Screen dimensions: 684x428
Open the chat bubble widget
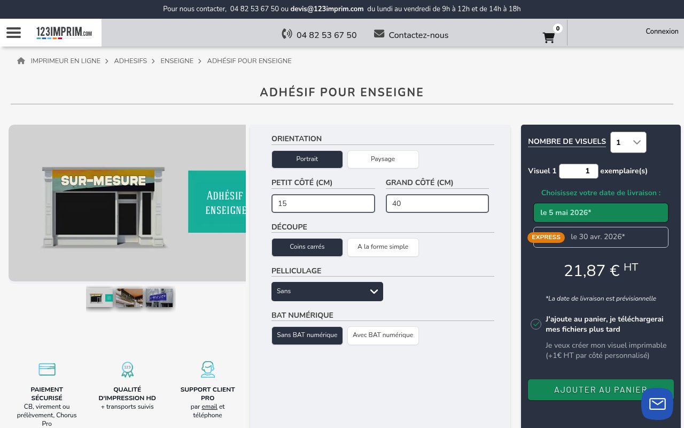click(657, 404)
